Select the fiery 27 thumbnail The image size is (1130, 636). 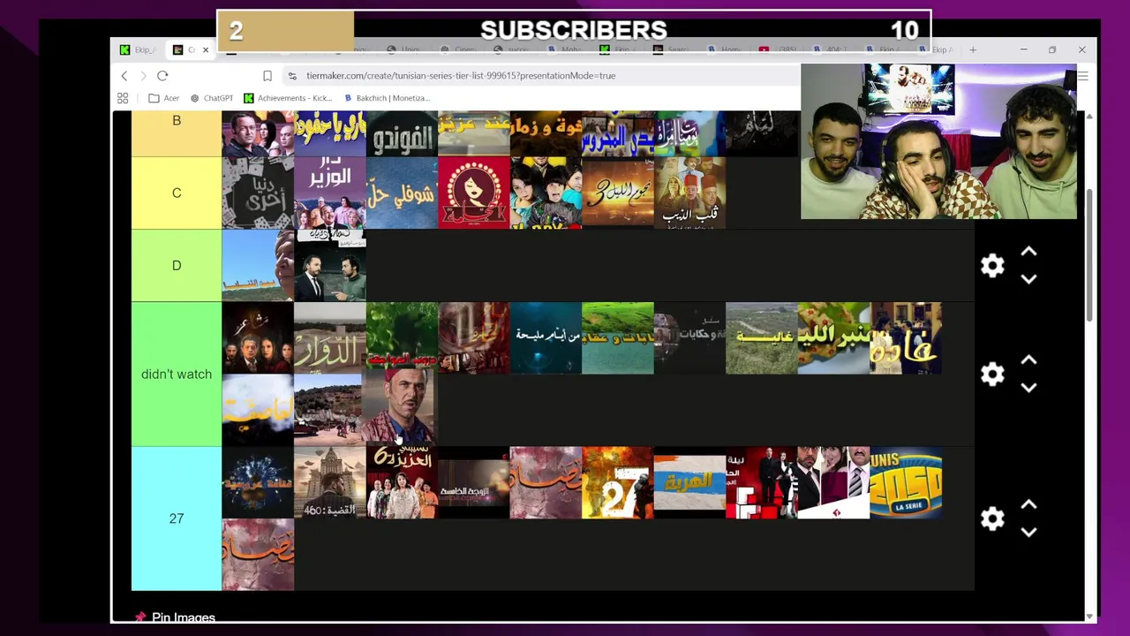[x=618, y=483]
